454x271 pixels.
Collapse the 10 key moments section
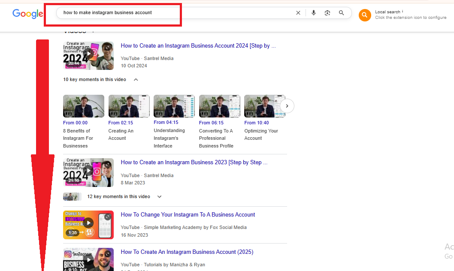coord(136,79)
